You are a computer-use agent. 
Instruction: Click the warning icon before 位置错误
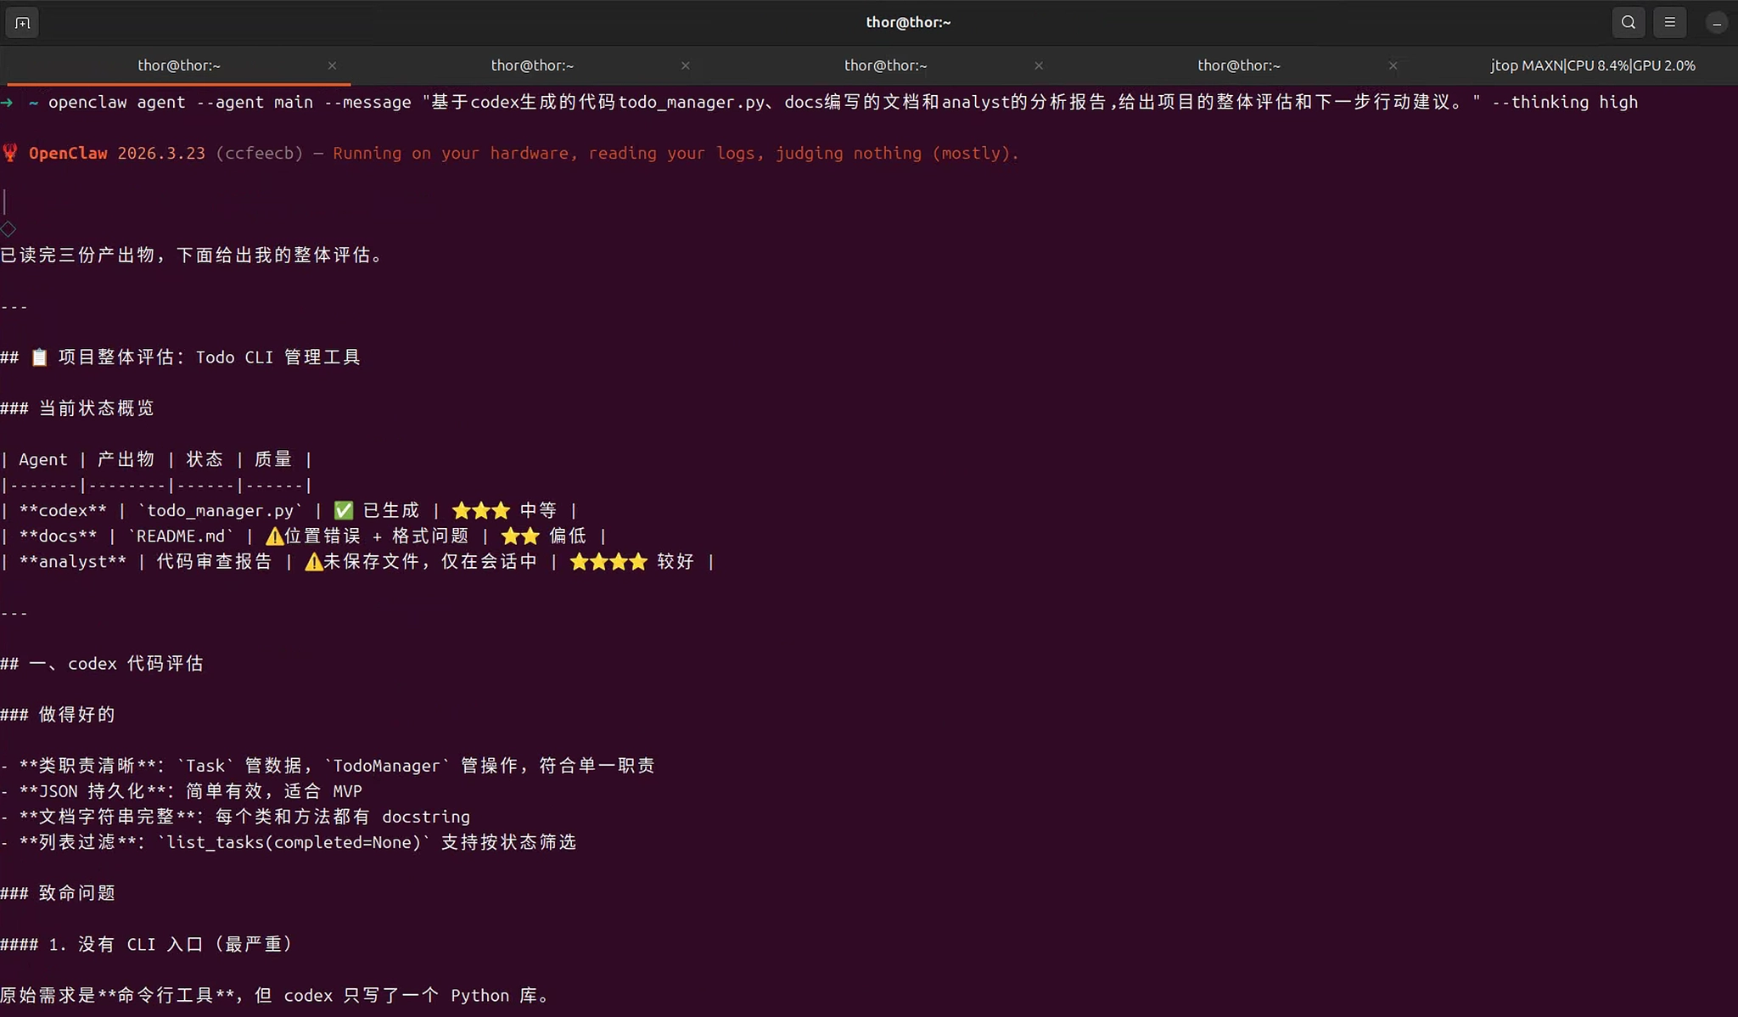pos(274,537)
